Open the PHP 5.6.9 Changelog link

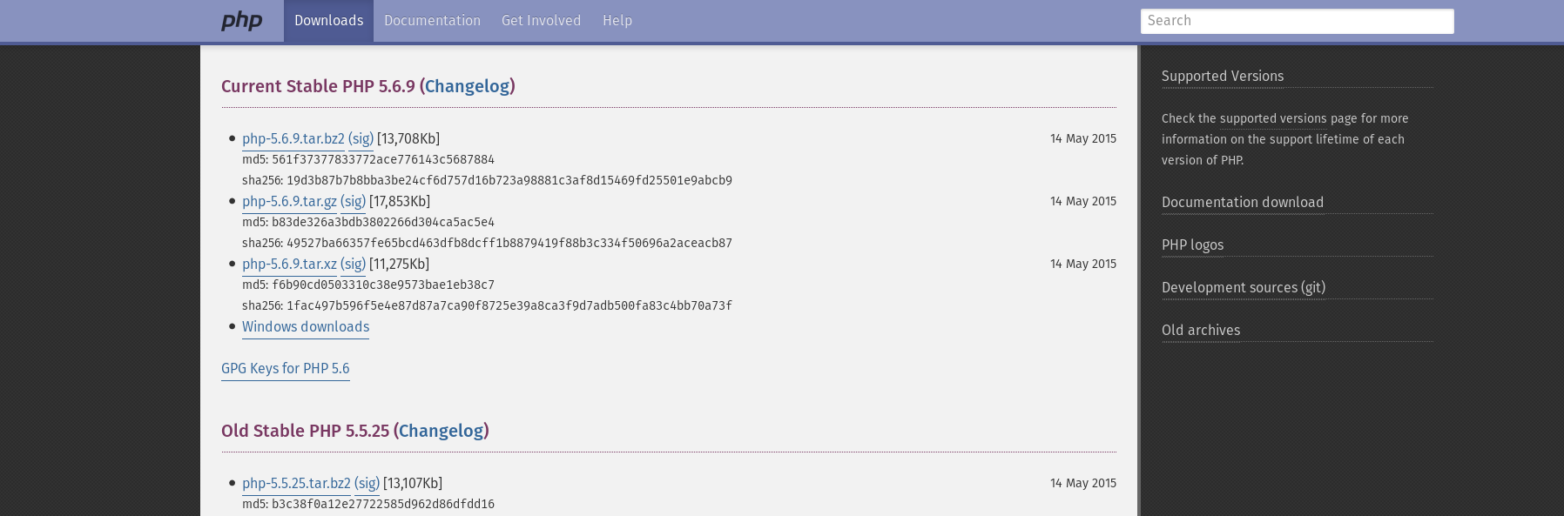467,86
